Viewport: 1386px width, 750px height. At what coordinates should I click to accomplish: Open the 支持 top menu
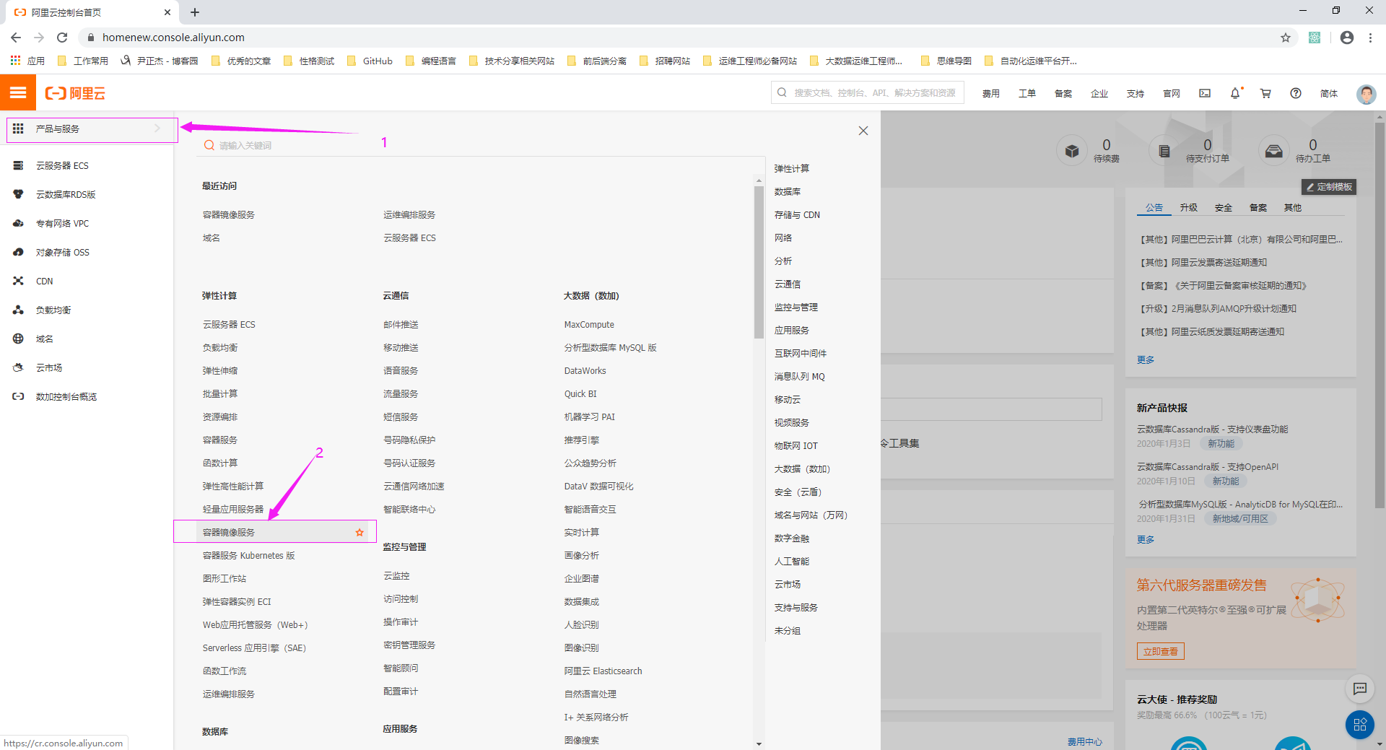[1136, 94]
